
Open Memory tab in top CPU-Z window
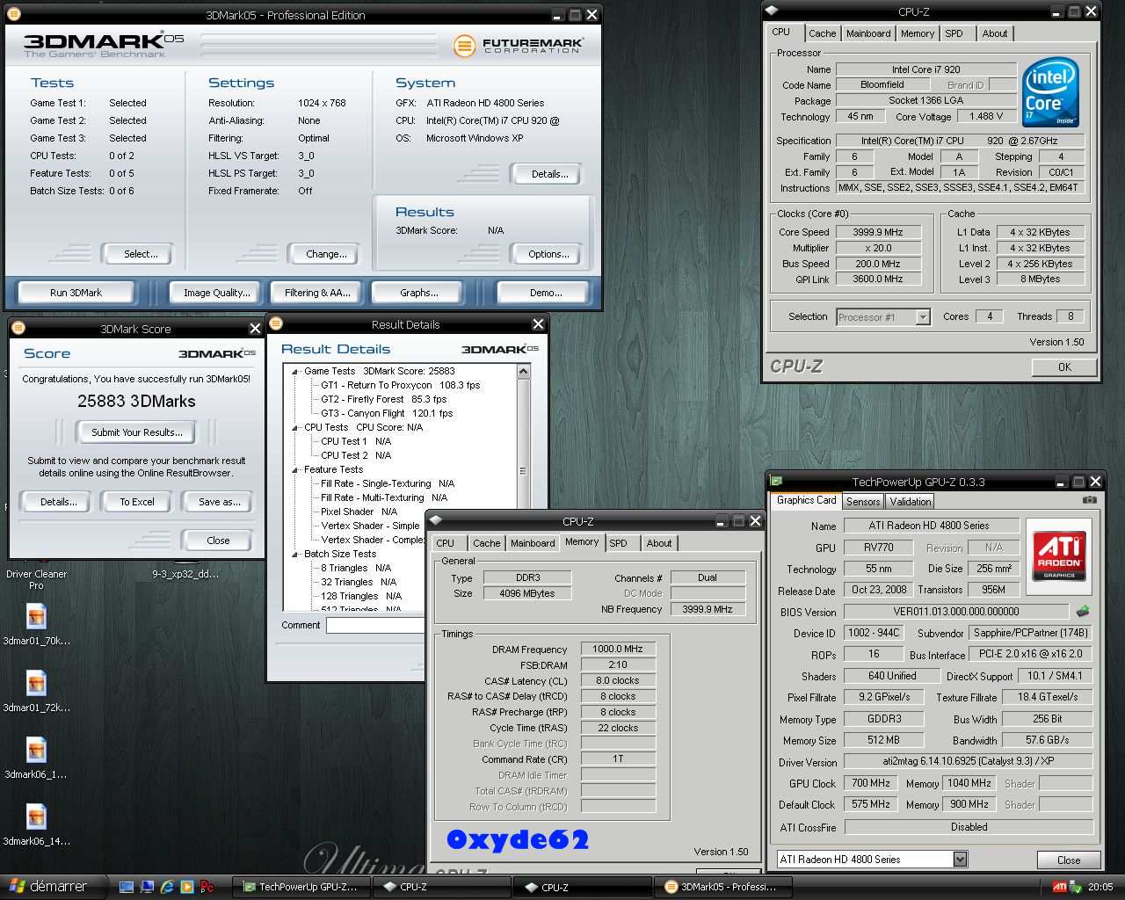pyautogui.click(x=917, y=33)
